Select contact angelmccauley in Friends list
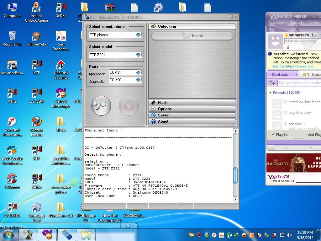The height and width of the screenshot is (241, 321). [x=299, y=113]
